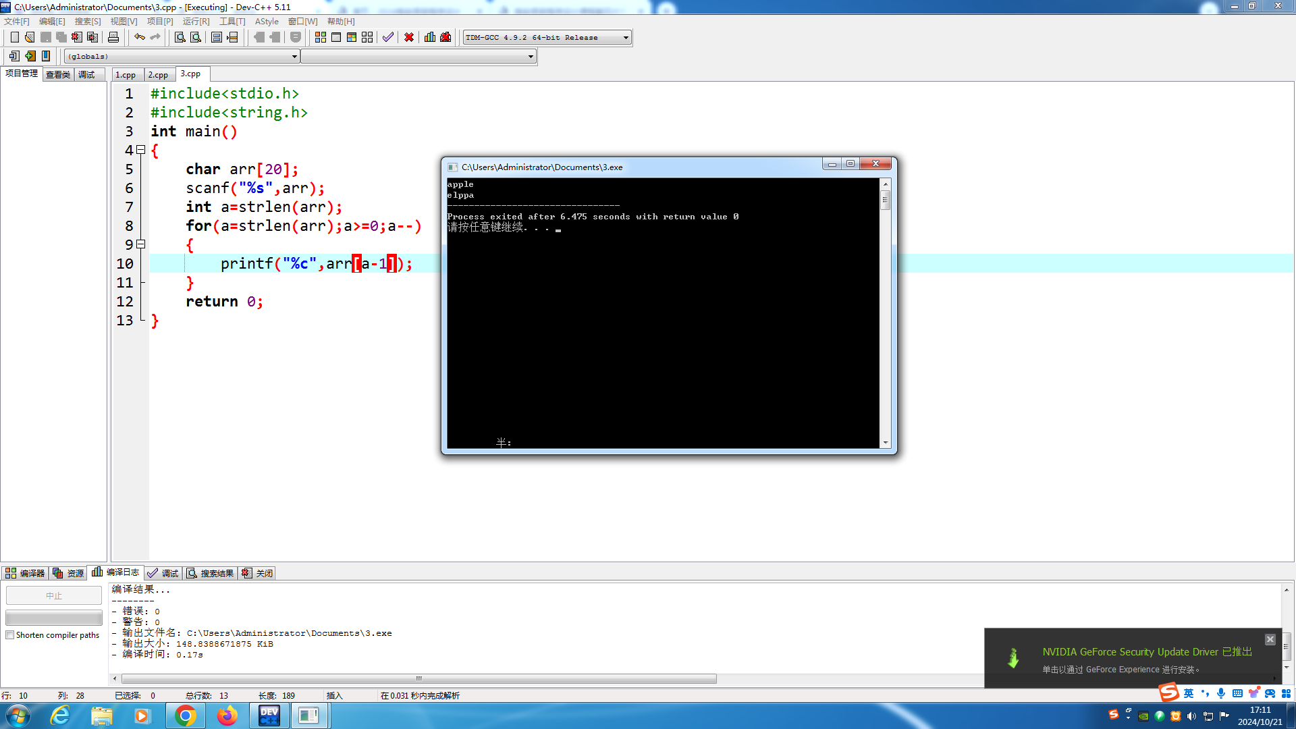Open the 运行[R] menu

[196, 22]
